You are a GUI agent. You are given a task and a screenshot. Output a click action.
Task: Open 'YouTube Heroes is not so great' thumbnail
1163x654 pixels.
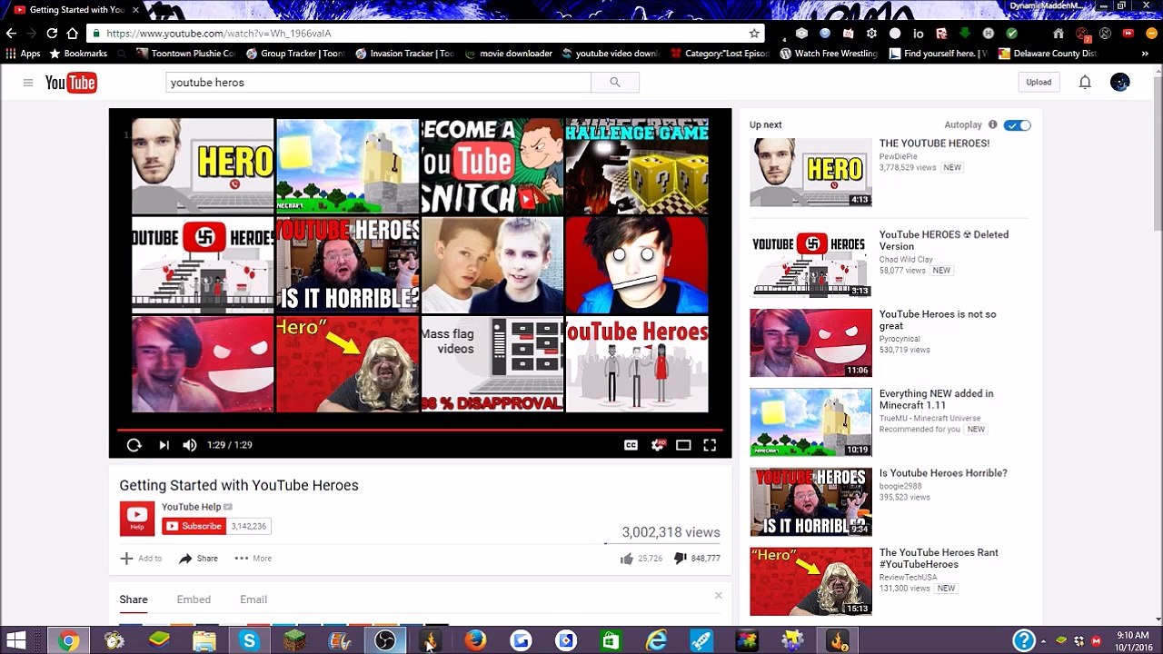tap(810, 342)
